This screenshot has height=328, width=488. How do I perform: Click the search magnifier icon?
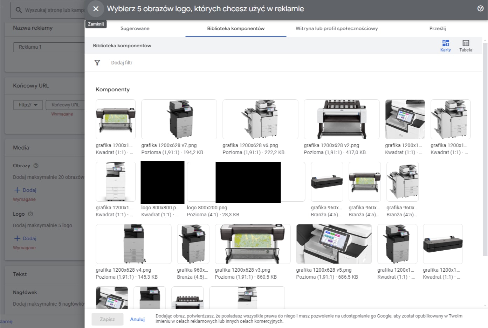point(19,10)
